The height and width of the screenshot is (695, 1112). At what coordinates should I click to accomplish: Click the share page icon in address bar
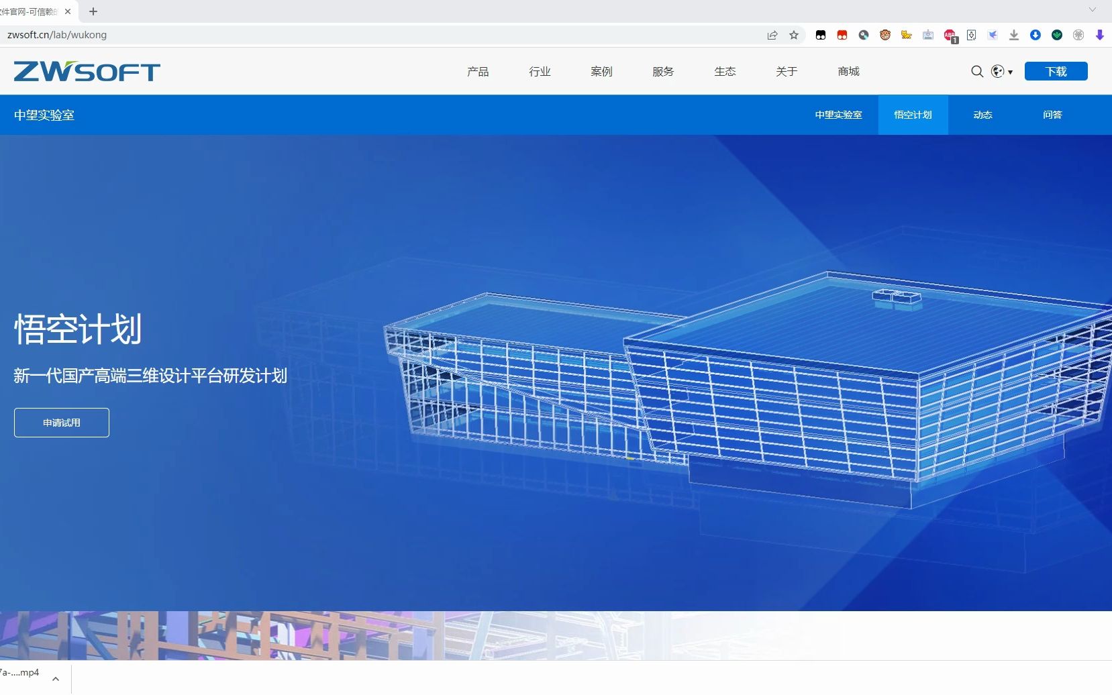tap(772, 35)
